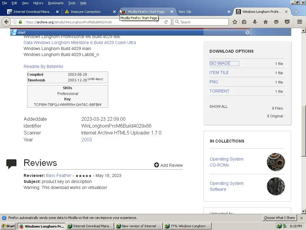
Task: Open Readme By BetaWiki link
Action: 43,66
